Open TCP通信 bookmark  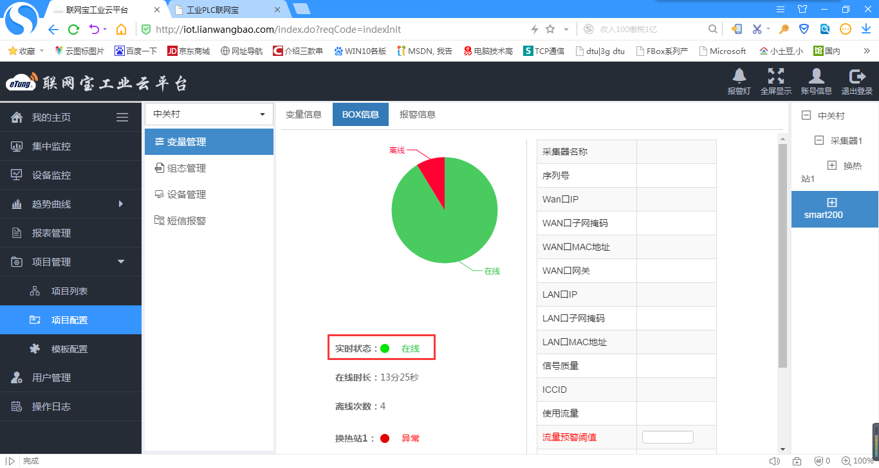pos(544,51)
